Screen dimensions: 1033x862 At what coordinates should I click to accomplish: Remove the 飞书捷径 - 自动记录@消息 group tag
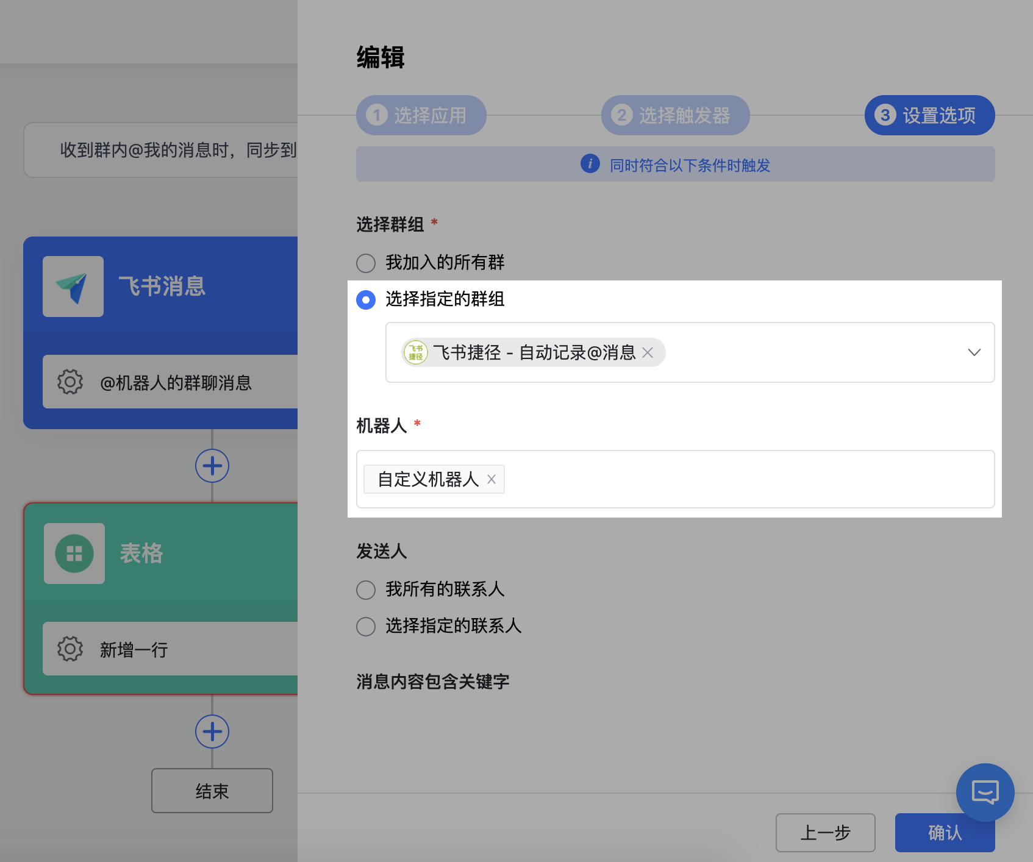pos(648,352)
